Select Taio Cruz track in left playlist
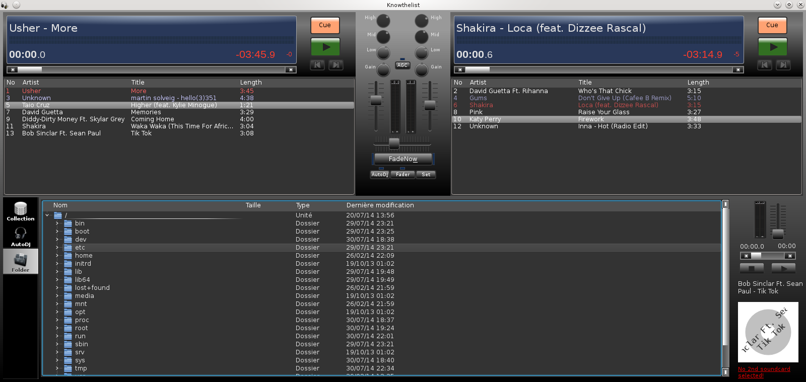806x382 pixels. (x=179, y=105)
